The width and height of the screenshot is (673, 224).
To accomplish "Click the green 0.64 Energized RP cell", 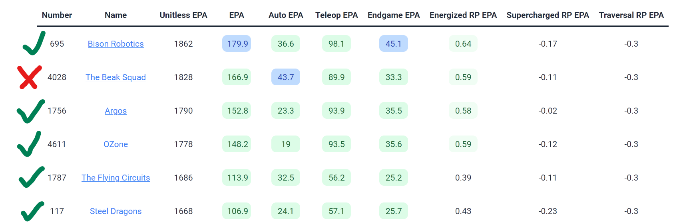I will (463, 44).
